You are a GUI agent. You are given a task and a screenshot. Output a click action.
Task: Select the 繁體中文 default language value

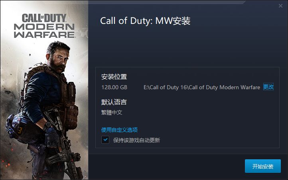(x=112, y=112)
